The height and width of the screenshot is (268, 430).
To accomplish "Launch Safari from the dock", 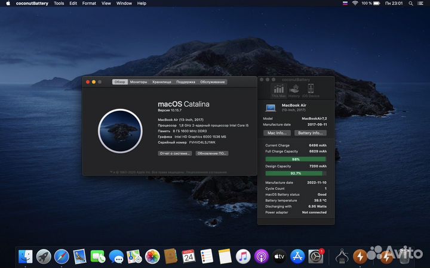I will [61, 256].
